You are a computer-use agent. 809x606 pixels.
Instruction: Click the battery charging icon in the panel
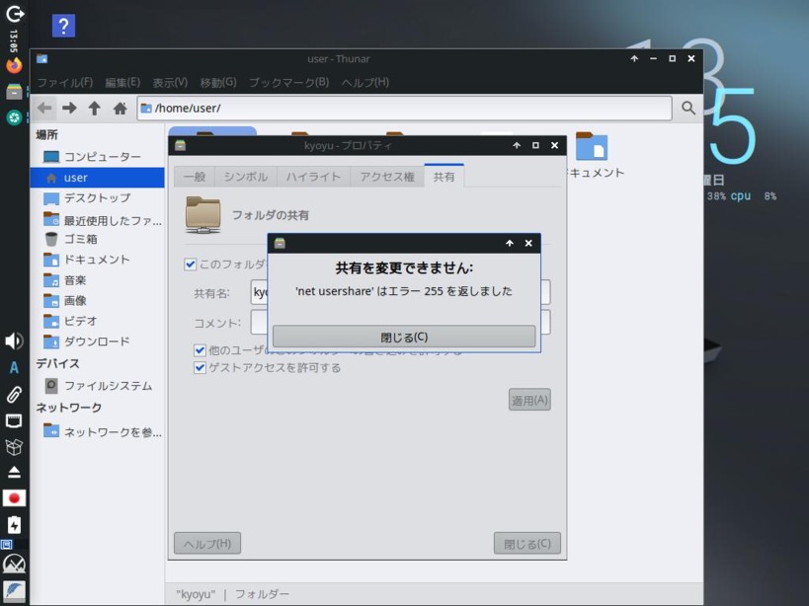coord(14,525)
